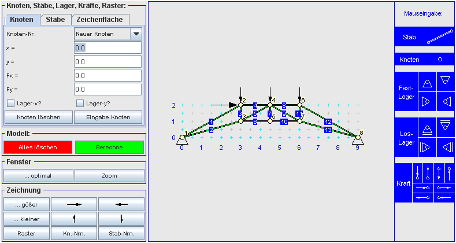The width and height of the screenshot is (456, 243).
Task: Click the Fx input field
Action: 108,76
